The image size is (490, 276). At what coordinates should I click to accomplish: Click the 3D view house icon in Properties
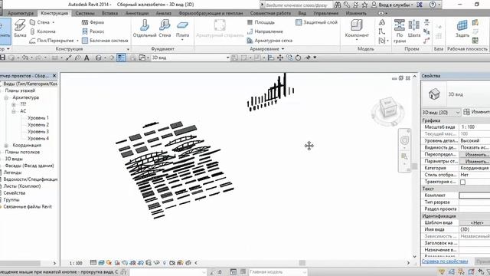[434, 94]
